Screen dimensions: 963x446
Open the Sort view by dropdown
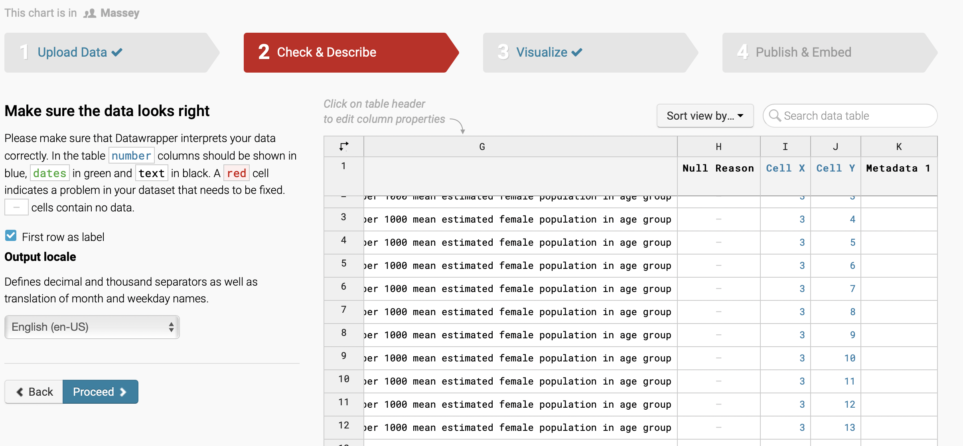[705, 116]
